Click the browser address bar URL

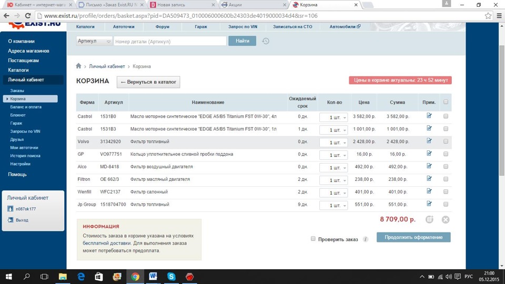pyautogui.click(x=180, y=16)
